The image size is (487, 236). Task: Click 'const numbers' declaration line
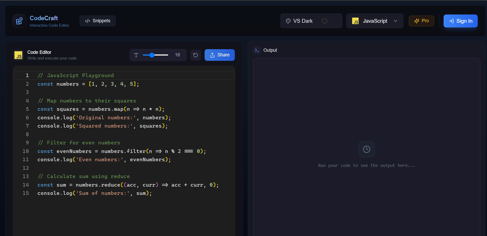tap(88, 84)
